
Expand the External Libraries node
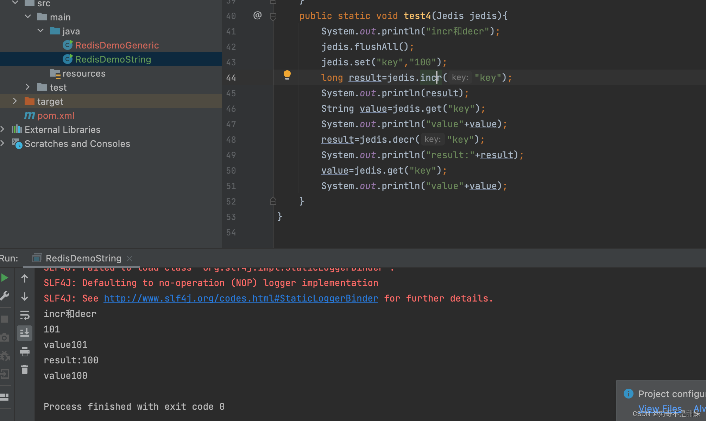pos(3,129)
